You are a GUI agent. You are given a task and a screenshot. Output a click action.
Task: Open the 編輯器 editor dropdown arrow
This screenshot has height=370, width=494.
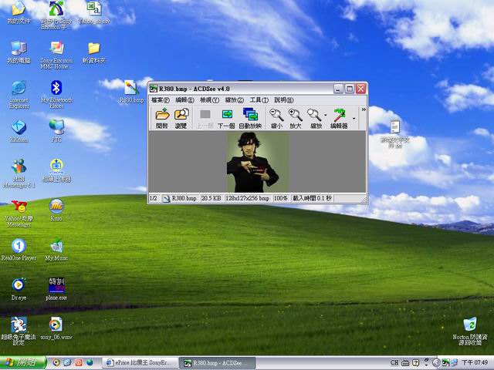354,119
